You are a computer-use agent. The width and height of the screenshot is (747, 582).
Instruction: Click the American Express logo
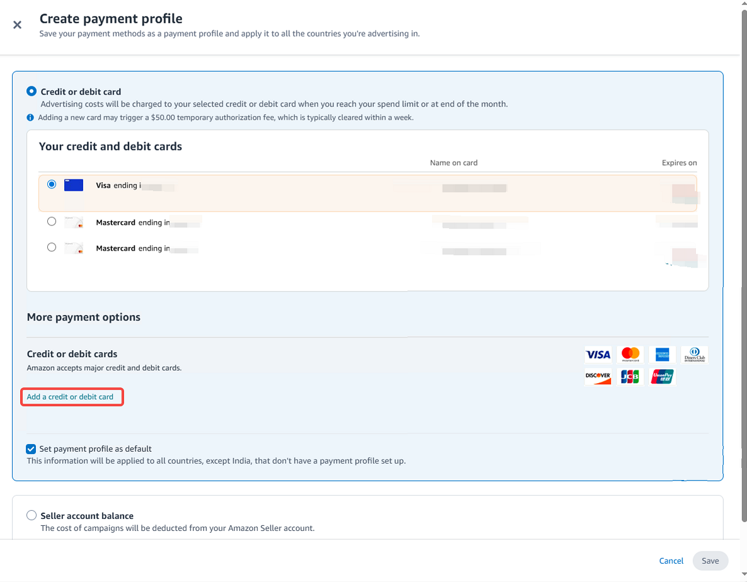[662, 355]
